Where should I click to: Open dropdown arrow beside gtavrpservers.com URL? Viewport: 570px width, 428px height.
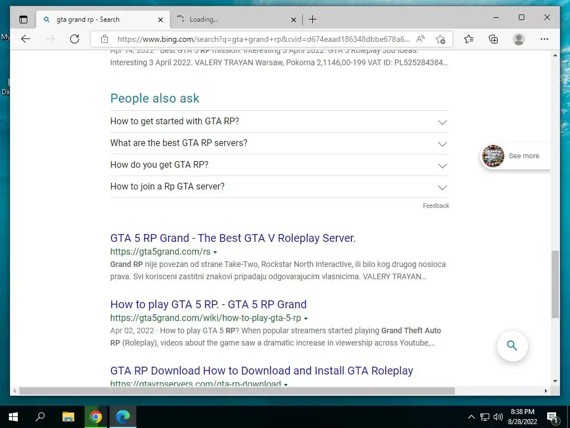point(286,385)
